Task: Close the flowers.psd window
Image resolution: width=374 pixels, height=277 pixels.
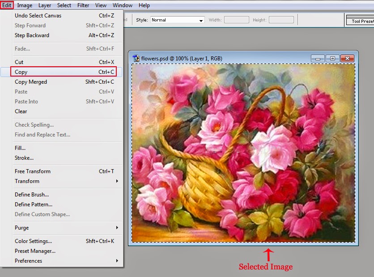Action: (347, 59)
